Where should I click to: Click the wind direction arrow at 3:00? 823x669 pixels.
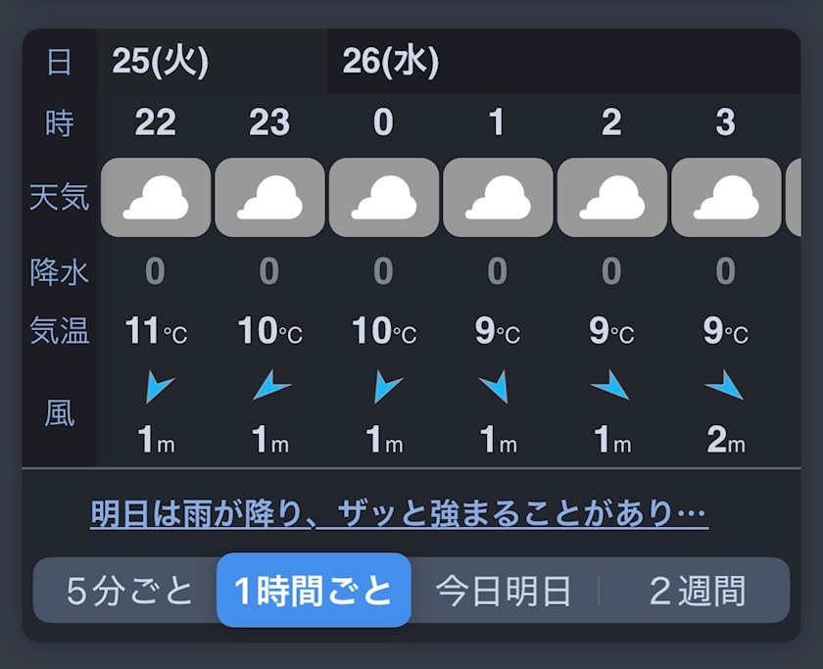point(724,387)
